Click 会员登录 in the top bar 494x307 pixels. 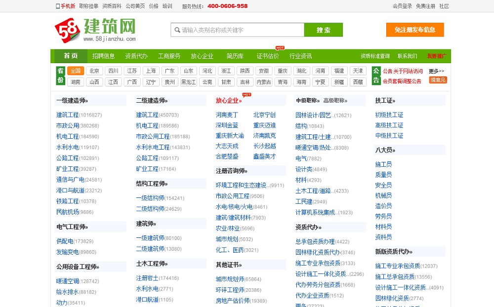click(x=402, y=6)
